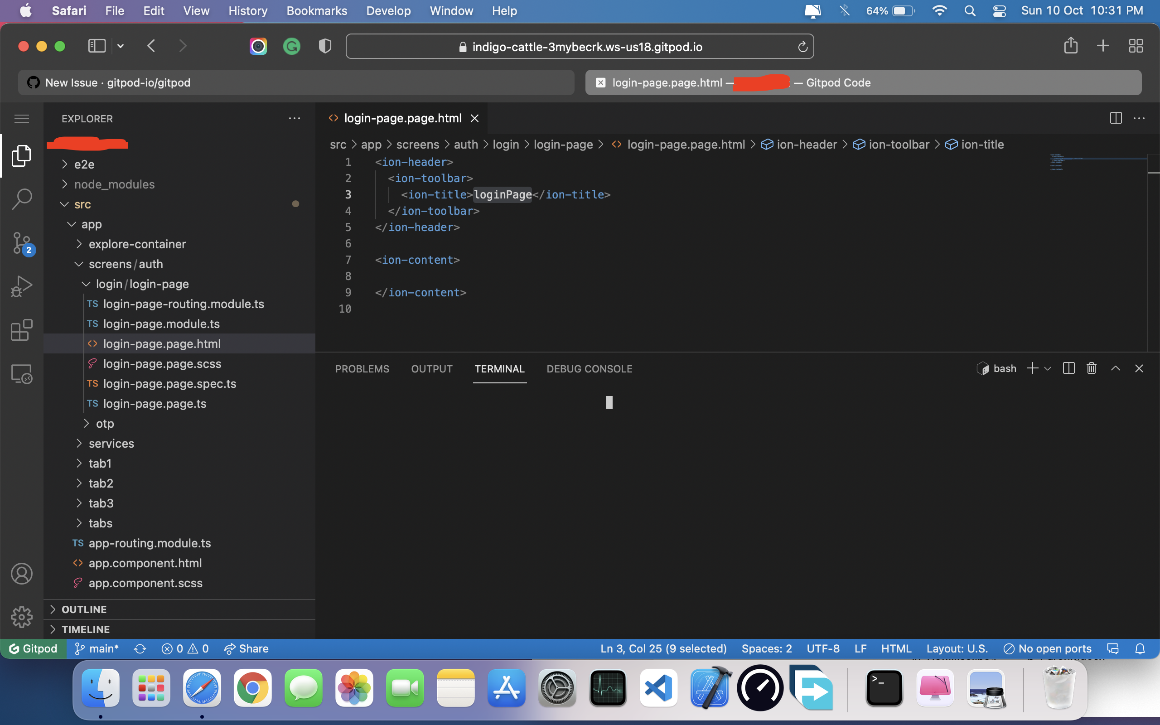This screenshot has height=725, width=1160.
Task: Open the Run and Debug view
Action: [x=22, y=286]
